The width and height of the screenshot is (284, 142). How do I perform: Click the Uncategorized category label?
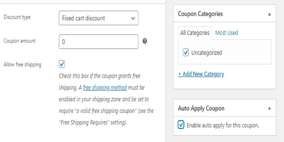(x=207, y=53)
